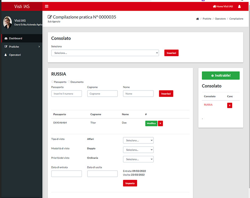This screenshot has width=250, height=198.
Task: Select the Passaporto radio button
Action: [52, 82]
